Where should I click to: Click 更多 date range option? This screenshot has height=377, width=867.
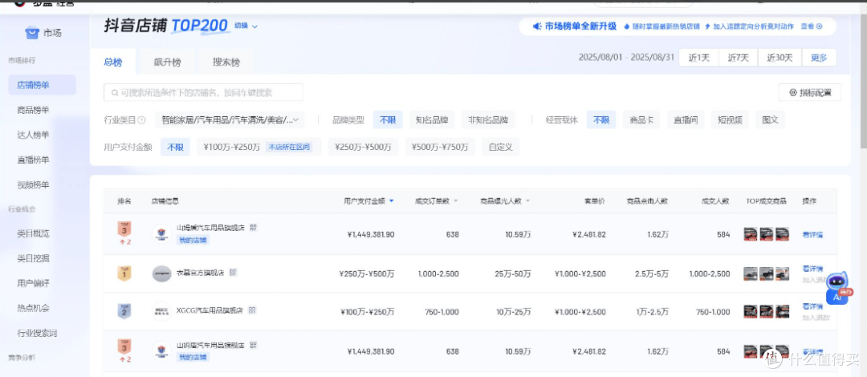819,58
